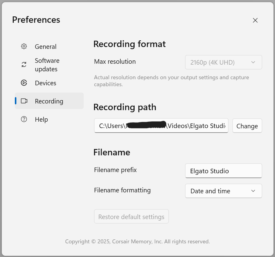Open Help via the question mark icon
275x257 pixels.
(x=24, y=119)
